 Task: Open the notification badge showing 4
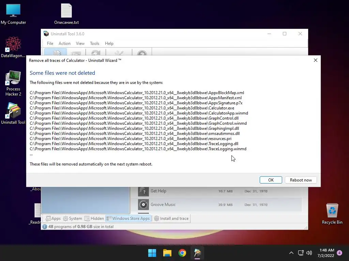tap(339, 253)
